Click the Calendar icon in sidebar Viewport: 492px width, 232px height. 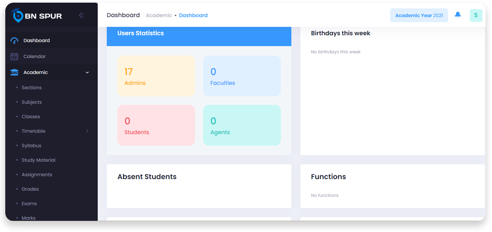(14, 57)
